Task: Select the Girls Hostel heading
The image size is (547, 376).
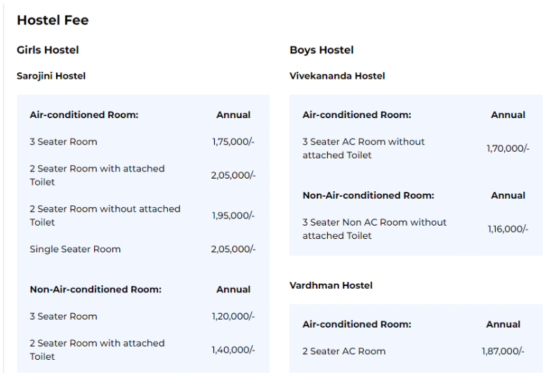Action: 48,50
